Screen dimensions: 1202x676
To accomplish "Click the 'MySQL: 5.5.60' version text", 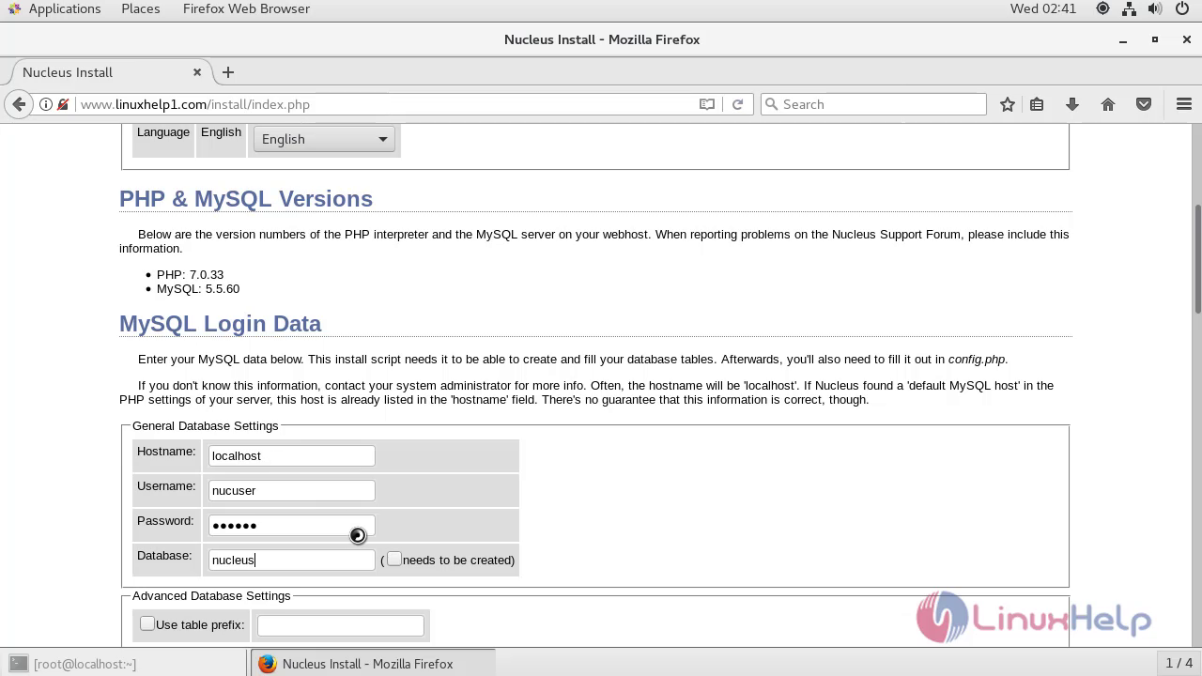I will click(198, 288).
